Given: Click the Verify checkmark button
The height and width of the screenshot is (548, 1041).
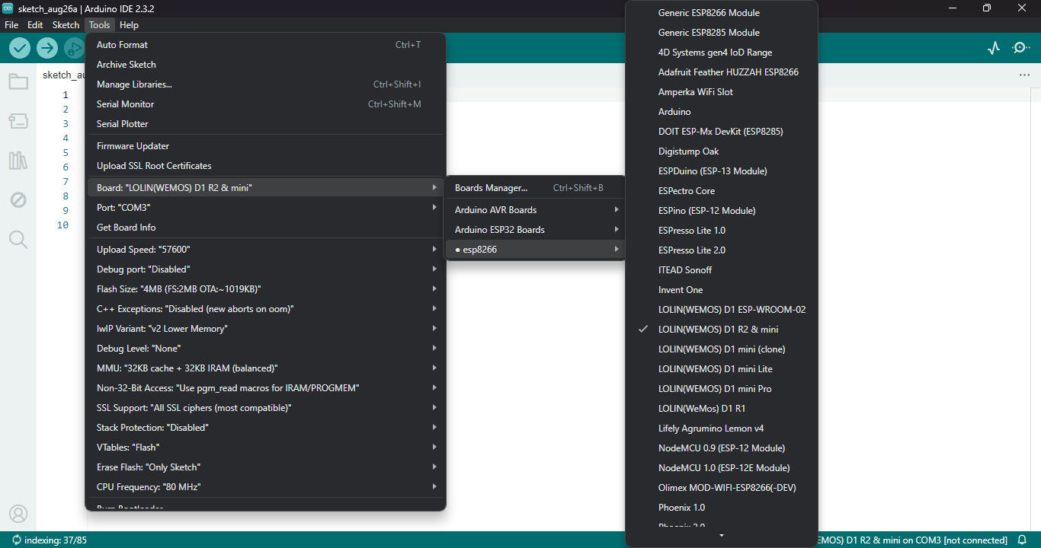Looking at the screenshot, I should pos(20,48).
